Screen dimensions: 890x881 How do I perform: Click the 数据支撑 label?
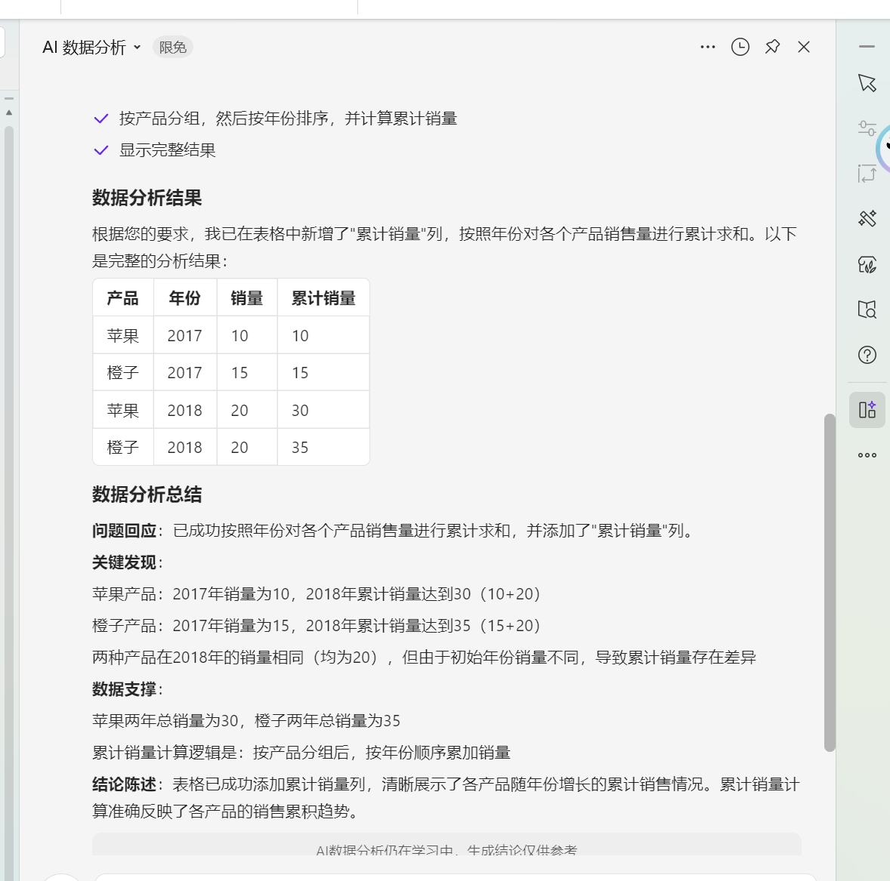click(x=125, y=689)
